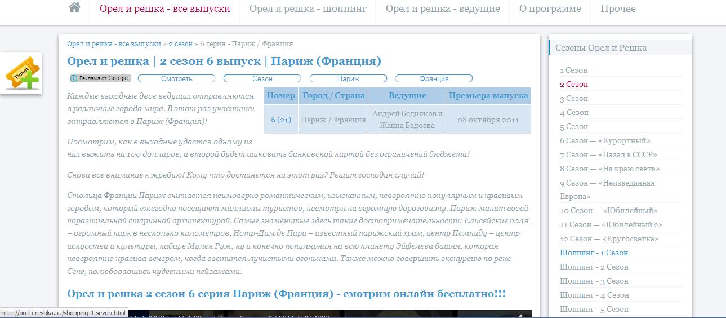Follow breadcrumb 'Орел и решка - все выпуски'
The width and height of the screenshot is (726, 318).
pyautogui.click(x=114, y=44)
